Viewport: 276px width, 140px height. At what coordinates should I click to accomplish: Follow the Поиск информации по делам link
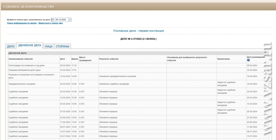pyautogui.click(x=22, y=23)
